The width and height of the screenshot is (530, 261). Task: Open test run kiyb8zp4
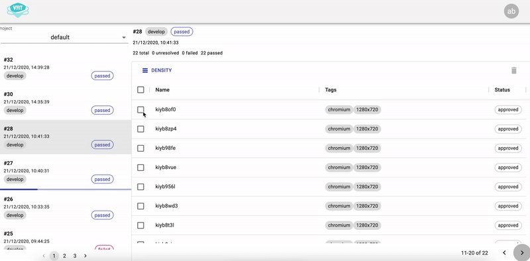pyautogui.click(x=166, y=129)
